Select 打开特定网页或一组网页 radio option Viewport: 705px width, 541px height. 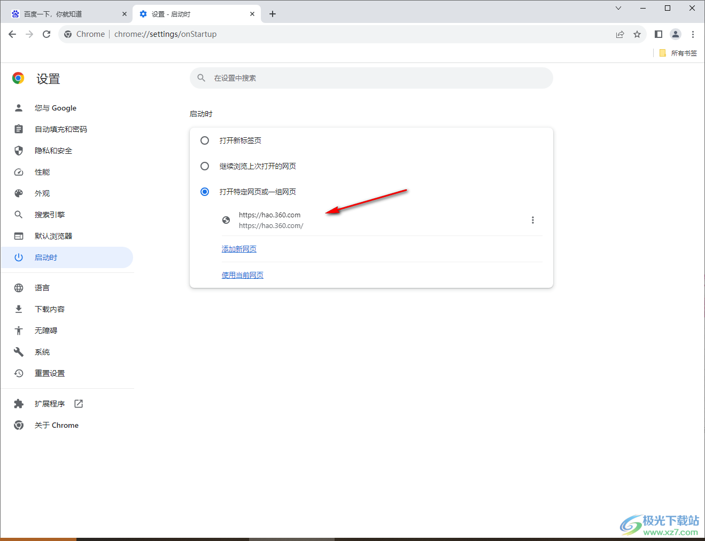tap(205, 192)
